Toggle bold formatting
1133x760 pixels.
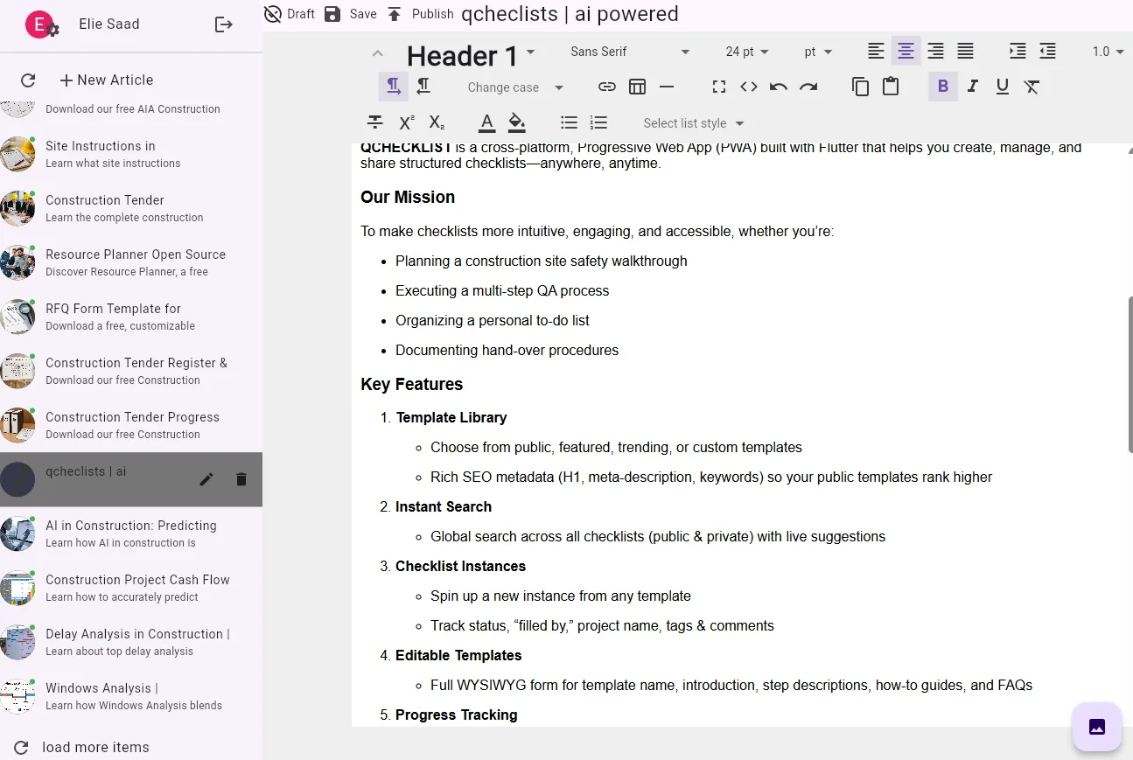[942, 87]
